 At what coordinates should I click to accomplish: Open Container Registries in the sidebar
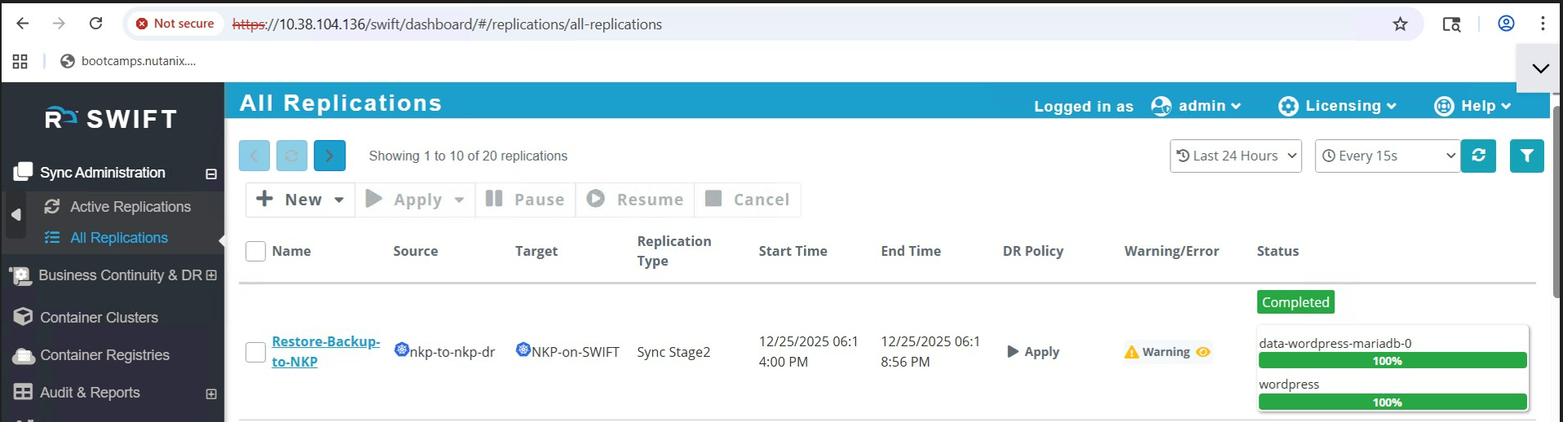tap(104, 355)
